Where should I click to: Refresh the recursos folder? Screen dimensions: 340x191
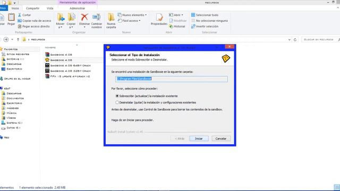(x=295, y=40)
